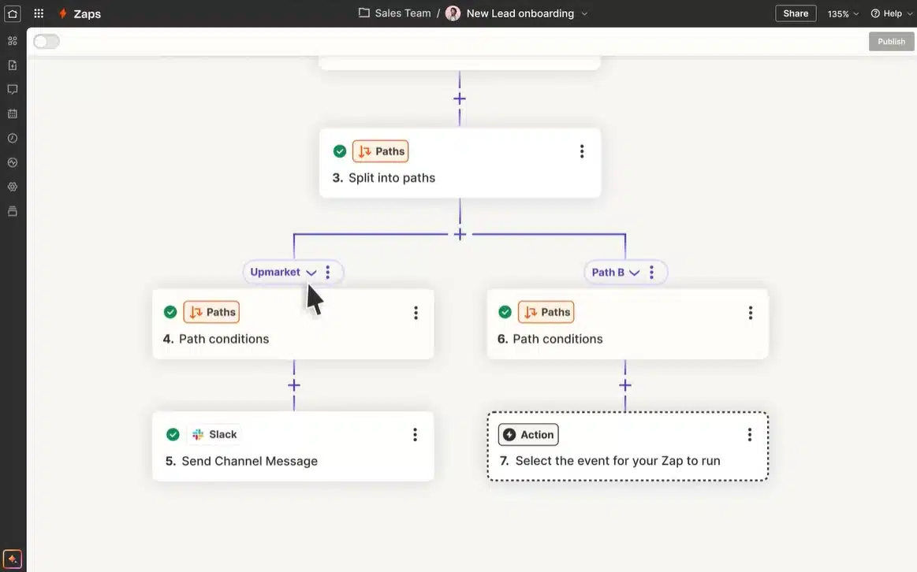Screen dimensions: 917x572
Task: Select the four-dot grid icon in sidebar
Action: 12,39
